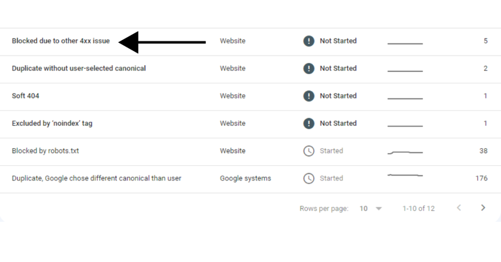Click page count 5 for 4xx issue
The image size is (501, 262).
click(486, 41)
